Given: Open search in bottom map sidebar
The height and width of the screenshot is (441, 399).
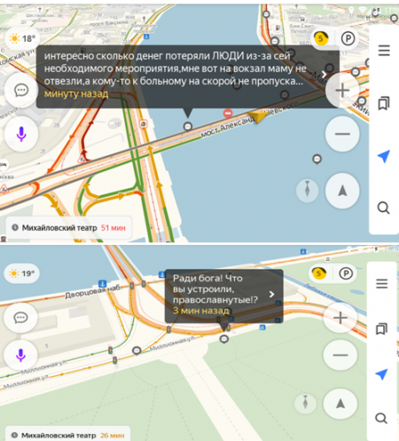Looking at the screenshot, I should [381, 418].
